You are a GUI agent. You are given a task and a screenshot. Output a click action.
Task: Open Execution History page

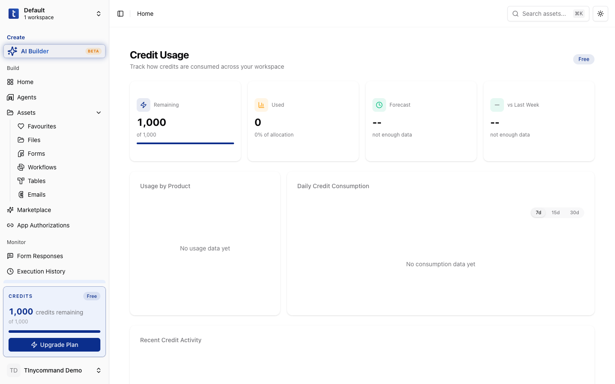[x=54, y=271]
